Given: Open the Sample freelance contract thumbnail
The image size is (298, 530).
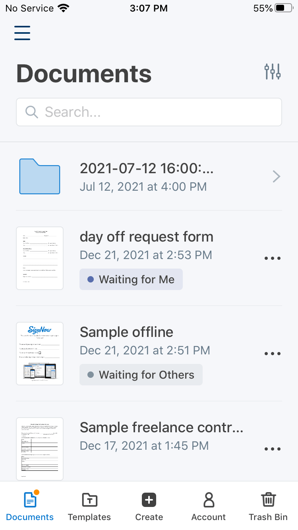Looking at the screenshot, I should click(x=40, y=449).
